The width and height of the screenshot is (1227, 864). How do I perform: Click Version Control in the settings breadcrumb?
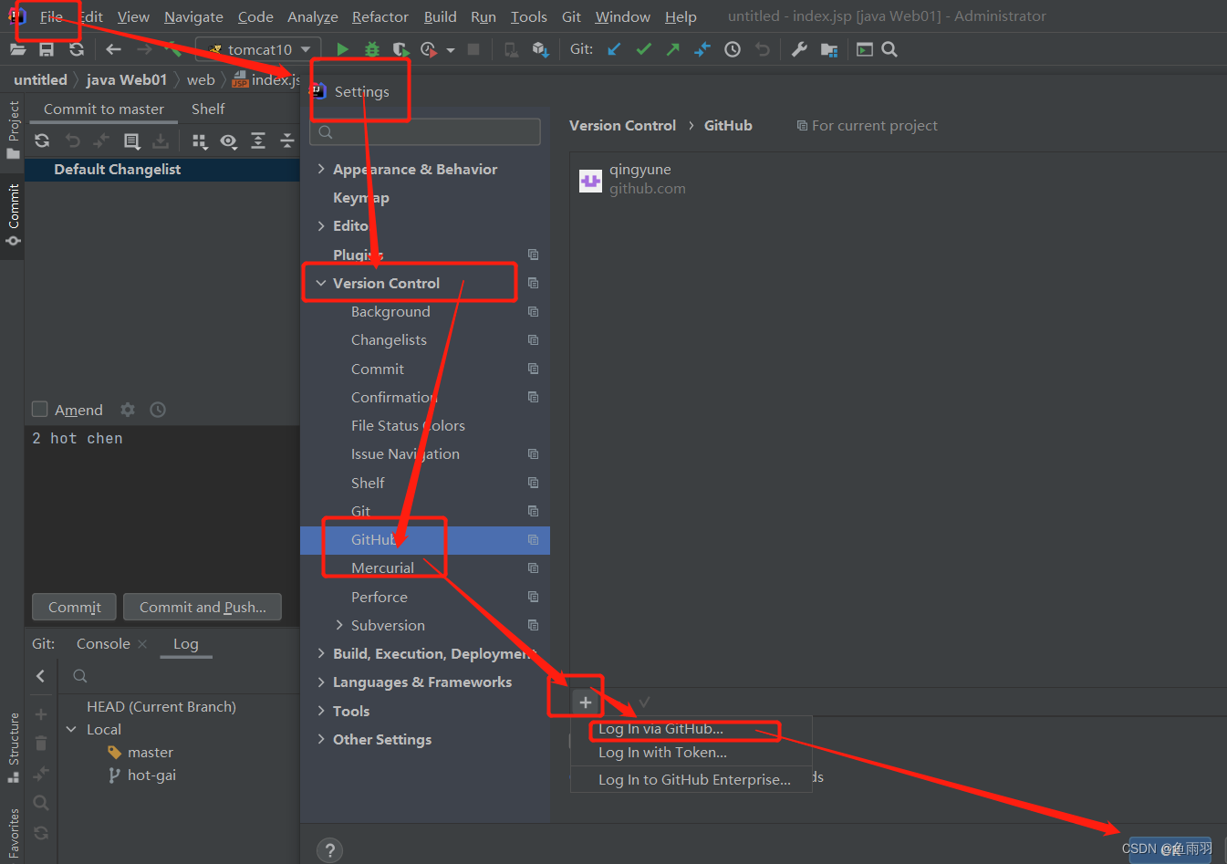[622, 125]
